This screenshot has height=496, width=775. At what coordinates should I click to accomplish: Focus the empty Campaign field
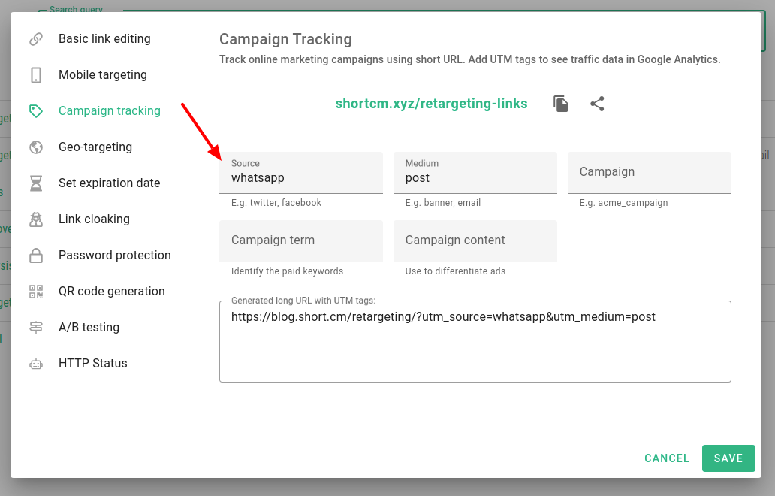pyautogui.click(x=649, y=172)
